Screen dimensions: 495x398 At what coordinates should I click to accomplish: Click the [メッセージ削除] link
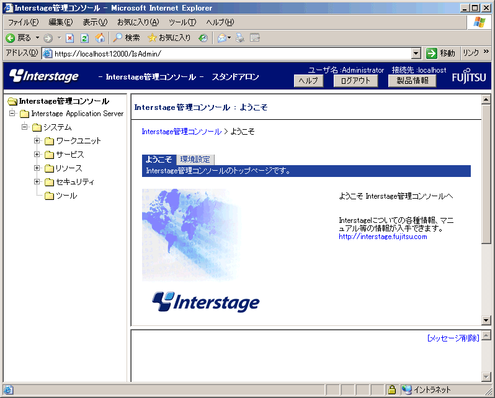pos(453,338)
